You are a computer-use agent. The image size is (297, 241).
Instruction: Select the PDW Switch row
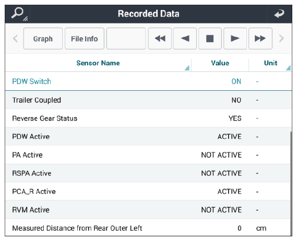(148, 81)
